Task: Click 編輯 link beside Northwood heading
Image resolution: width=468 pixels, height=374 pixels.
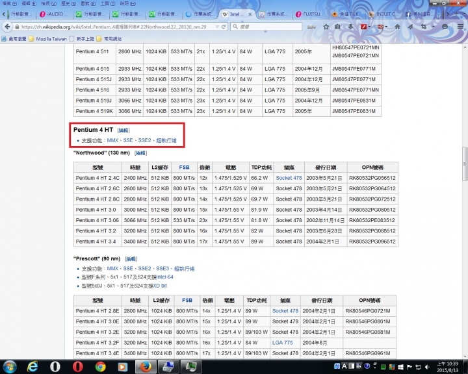Action: (140, 153)
